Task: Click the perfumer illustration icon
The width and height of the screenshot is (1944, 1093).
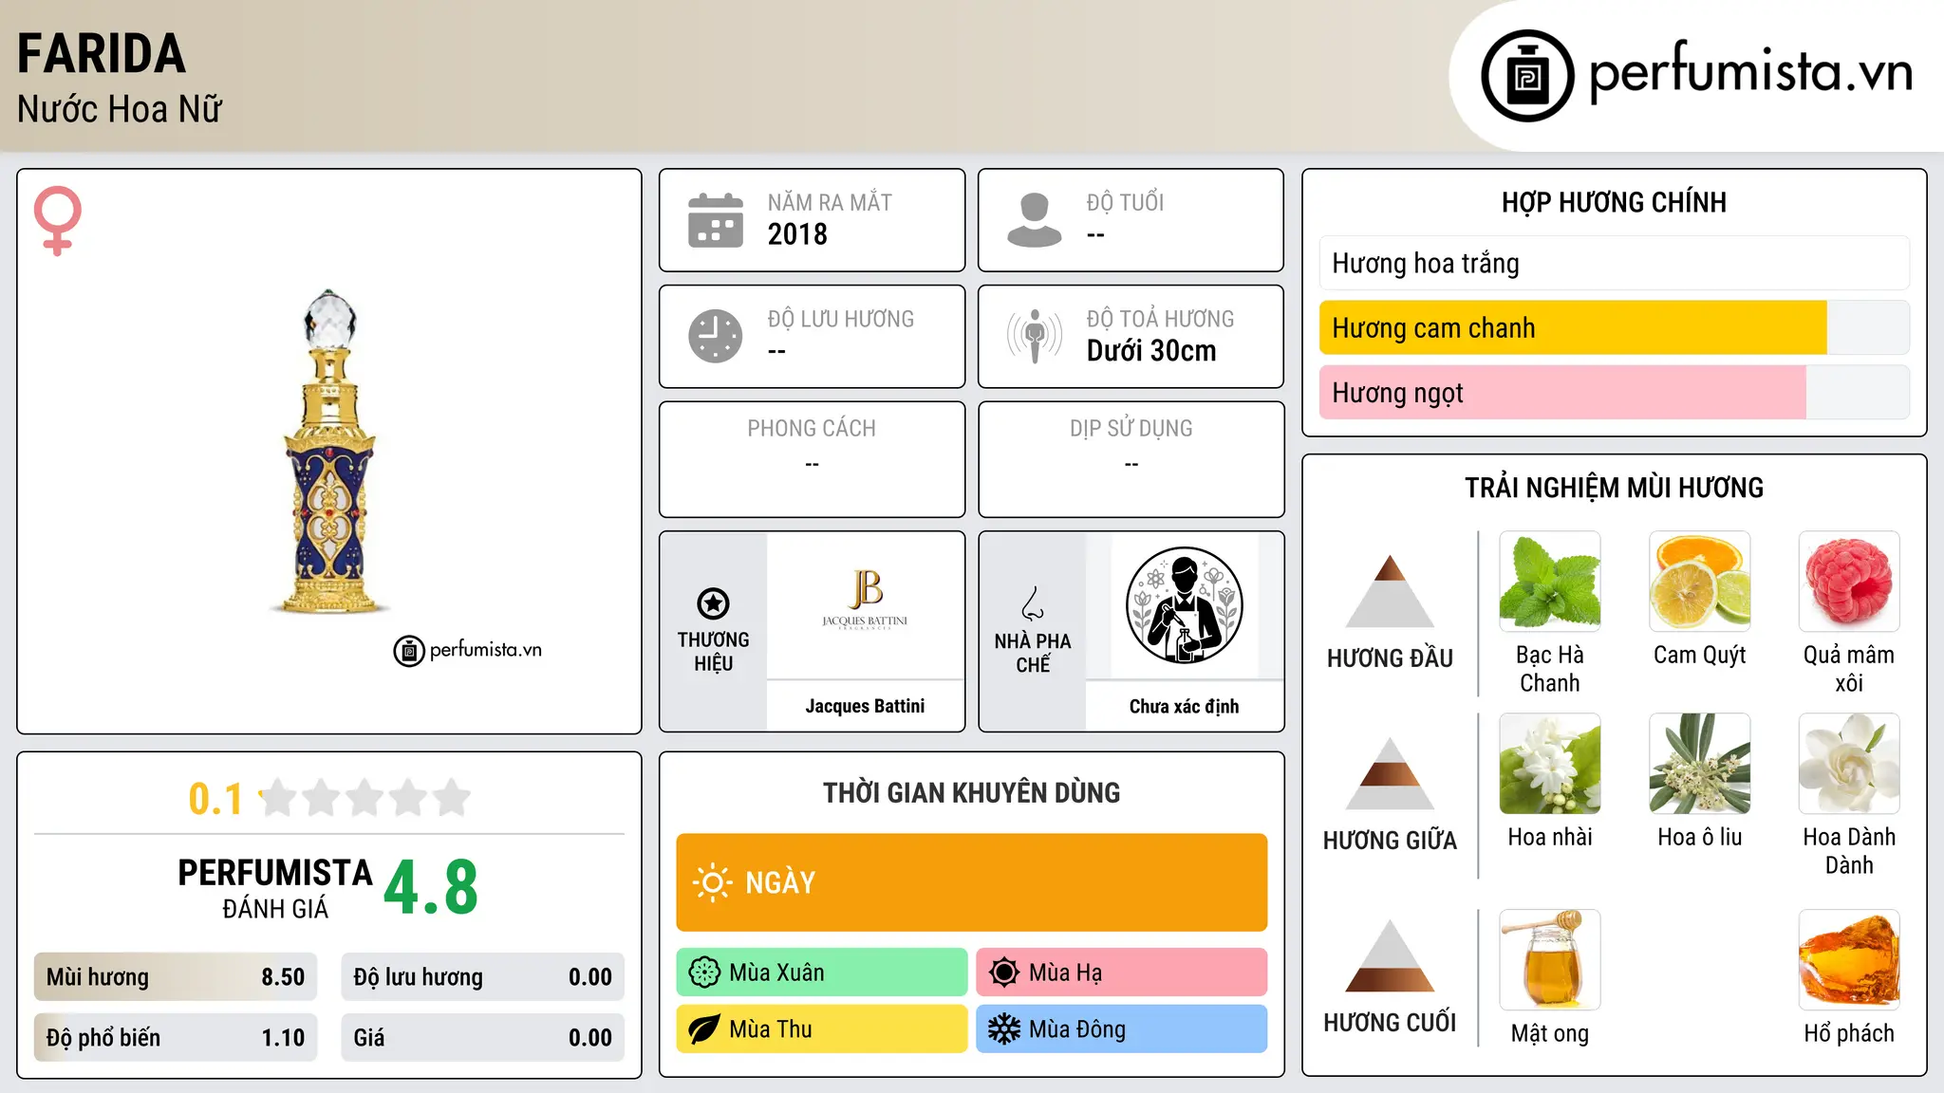Action: click(x=1184, y=605)
